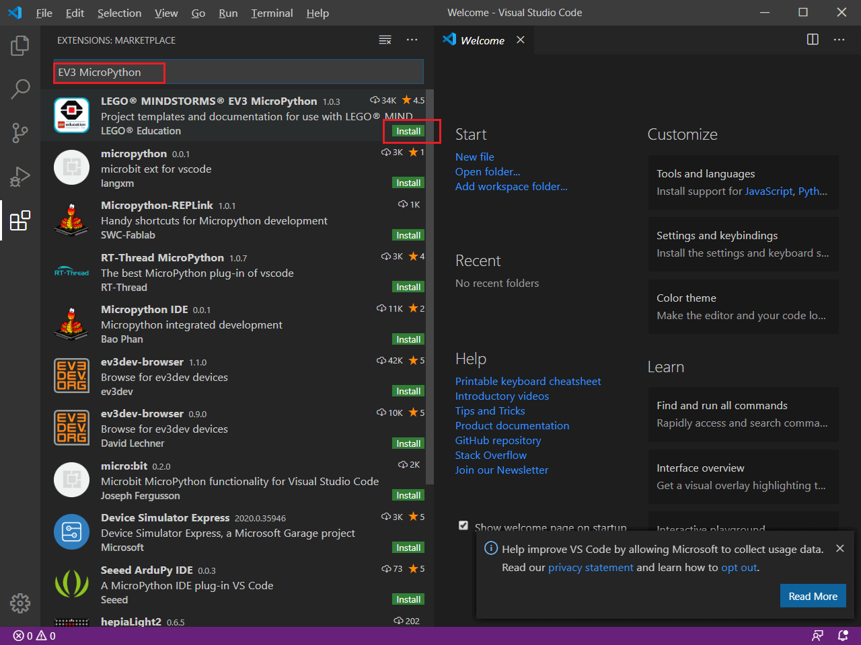
Task: Click the JavaScript link under Tools and languages
Action: tap(769, 191)
